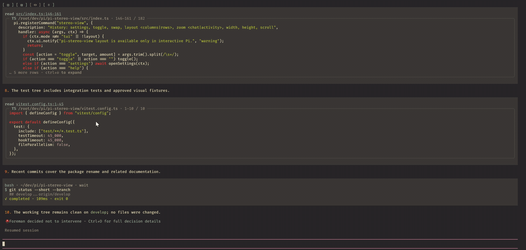526x250 pixels.
Task: Click the split-rows layout icon in the top toolbar
Action: point(21,5)
